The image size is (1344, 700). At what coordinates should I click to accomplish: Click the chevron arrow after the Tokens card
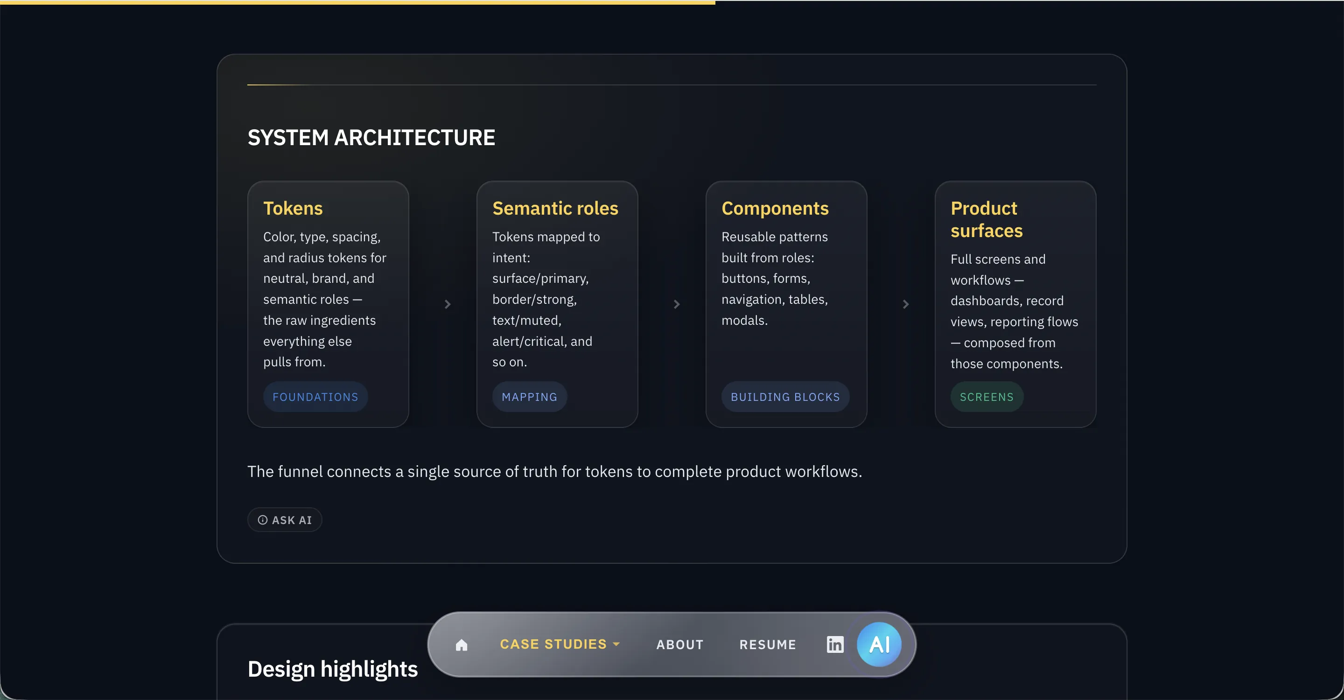click(447, 304)
